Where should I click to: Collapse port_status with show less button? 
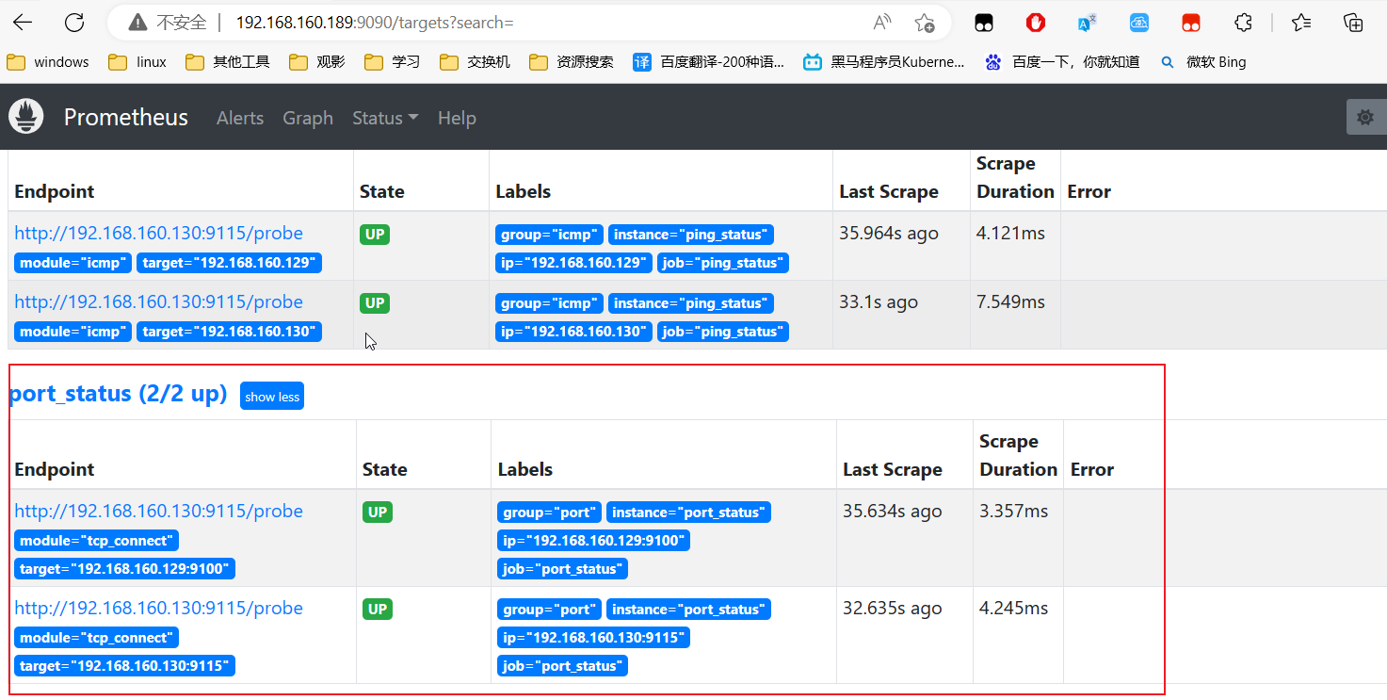click(272, 397)
